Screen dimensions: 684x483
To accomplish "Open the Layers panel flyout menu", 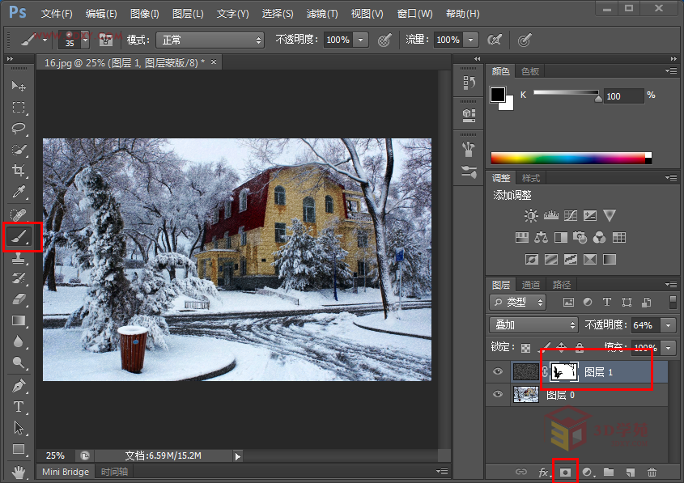I will 671,285.
